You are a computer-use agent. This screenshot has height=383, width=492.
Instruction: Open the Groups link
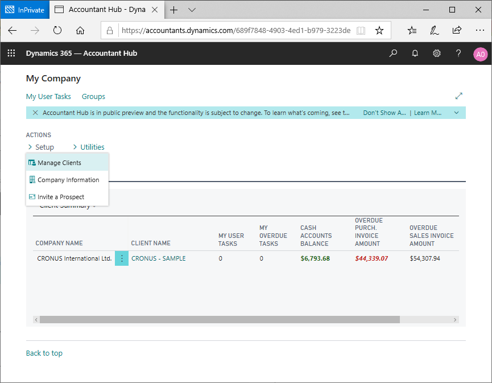pos(93,96)
